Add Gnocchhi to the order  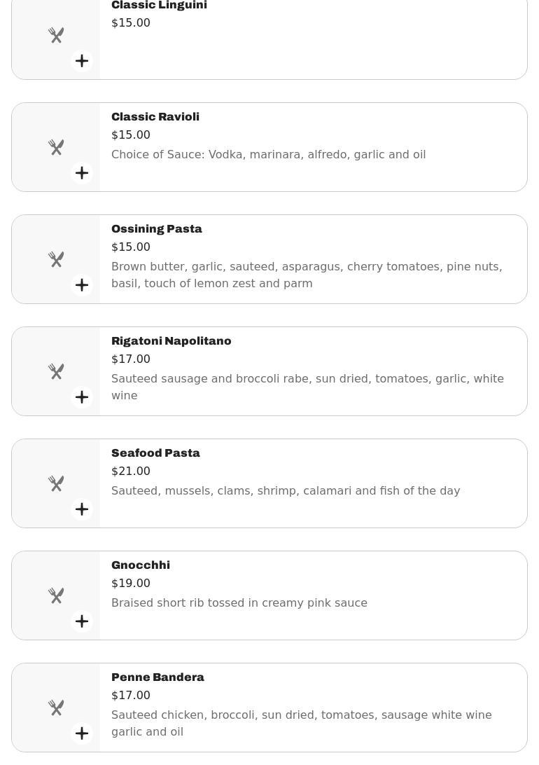[x=82, y=621]
